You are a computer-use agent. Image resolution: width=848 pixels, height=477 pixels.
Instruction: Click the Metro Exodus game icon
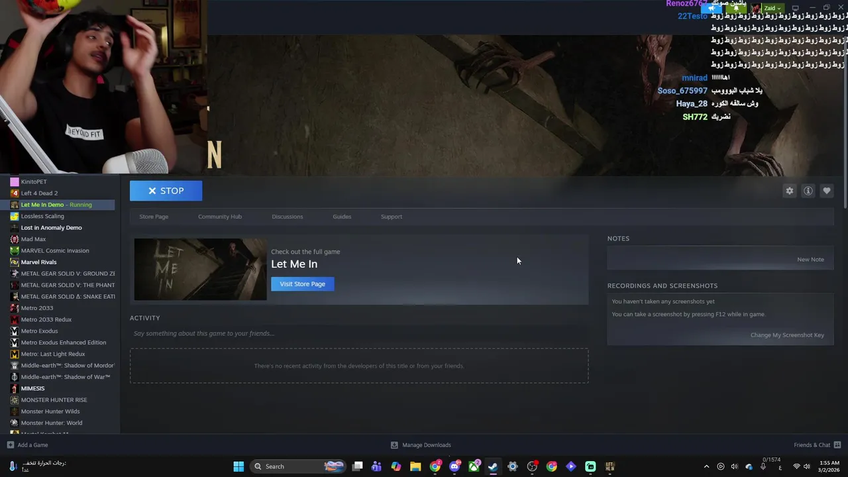coord(15,331)
